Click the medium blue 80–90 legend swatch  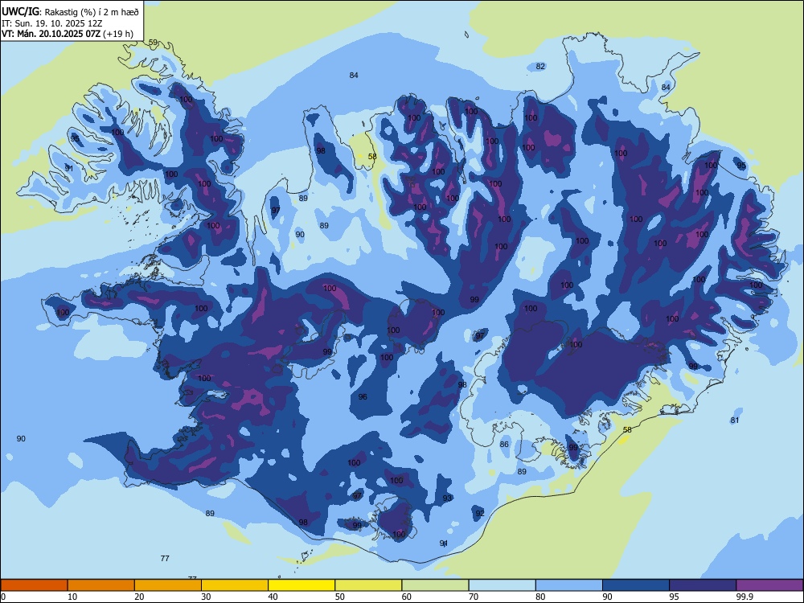tap(569, 585)
